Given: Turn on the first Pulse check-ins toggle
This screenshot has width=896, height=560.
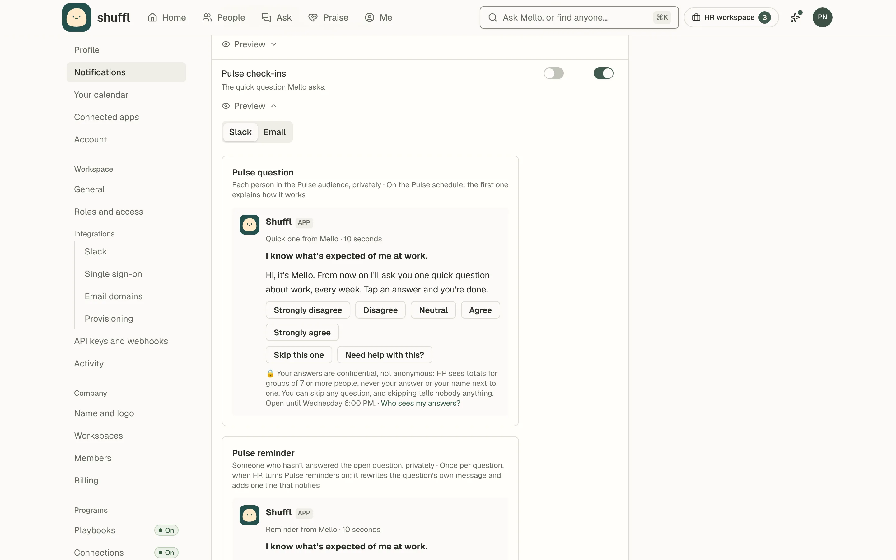Looking at the screenshot, I should [x=553, y=73].
